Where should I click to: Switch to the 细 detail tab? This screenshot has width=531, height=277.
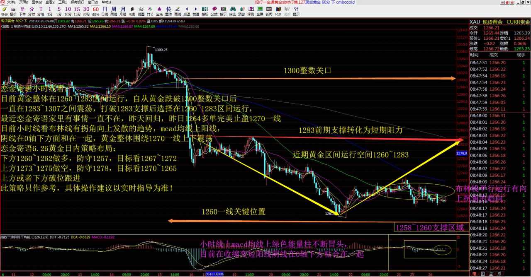(x=474, y=274)
